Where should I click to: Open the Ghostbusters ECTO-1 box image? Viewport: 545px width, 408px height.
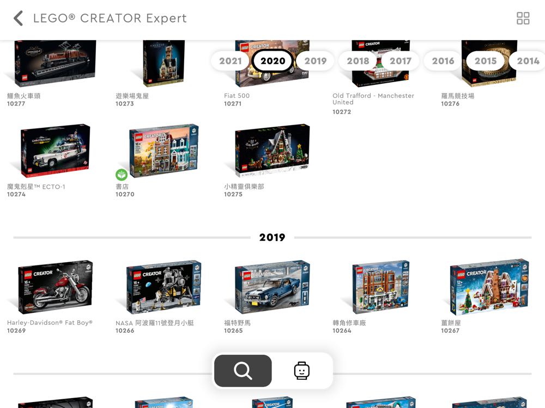tap(55, 151)
